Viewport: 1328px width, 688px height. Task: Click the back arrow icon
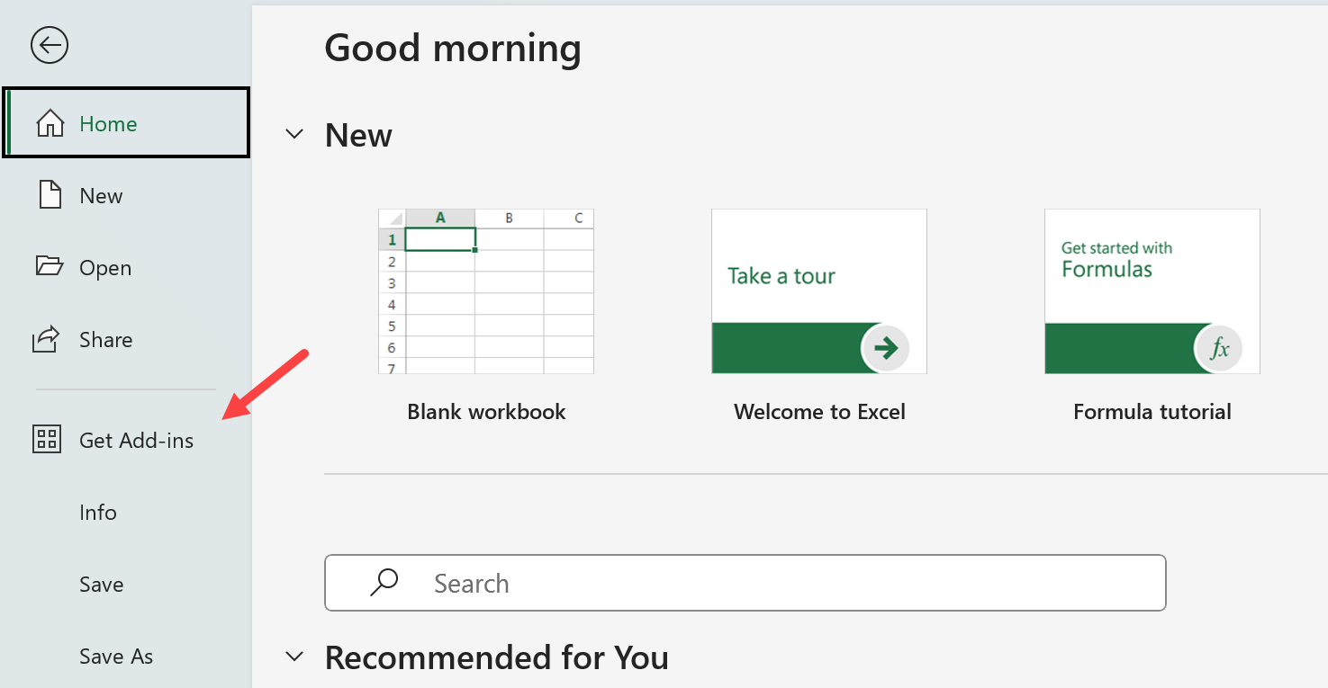point(50,45)
